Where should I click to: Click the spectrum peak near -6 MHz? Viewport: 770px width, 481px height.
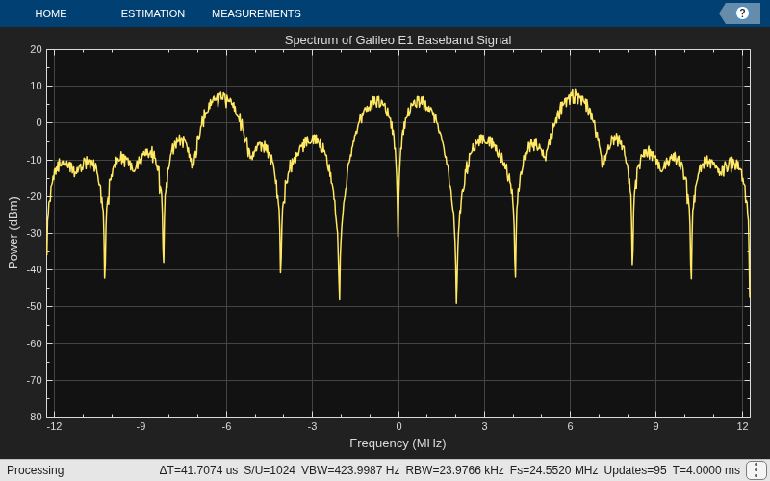point(222,94)
